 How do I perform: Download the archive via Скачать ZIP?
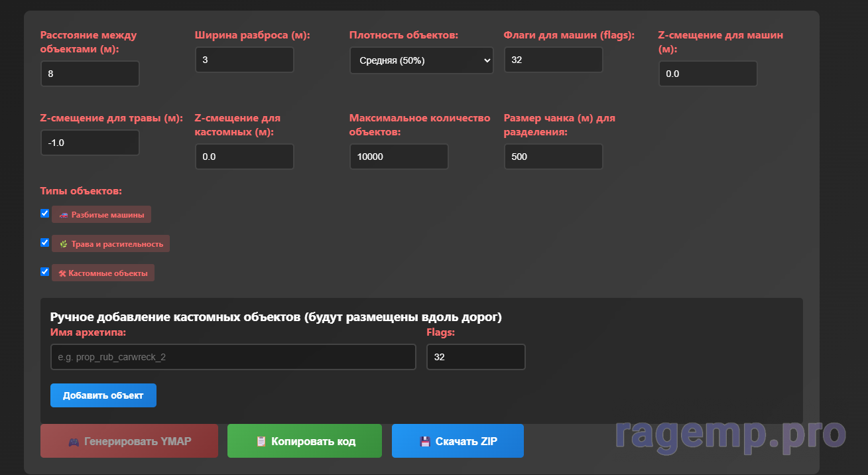(458, 441)
